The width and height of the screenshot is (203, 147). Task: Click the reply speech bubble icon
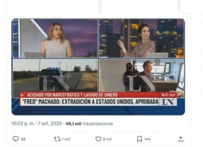16,139
